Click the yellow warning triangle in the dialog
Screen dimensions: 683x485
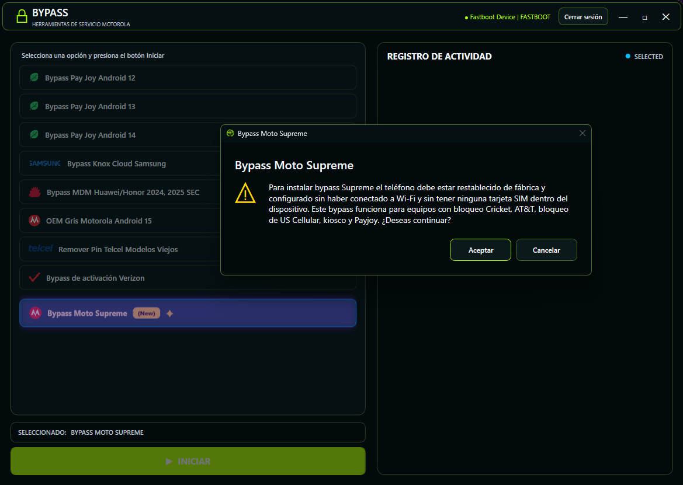point(245,193)
